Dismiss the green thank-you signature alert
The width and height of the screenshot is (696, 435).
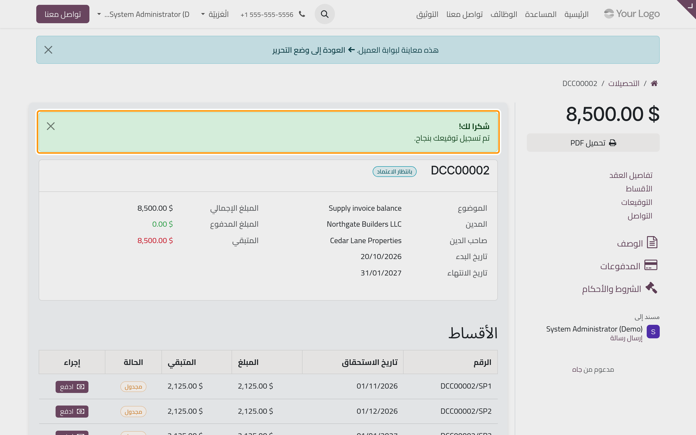[x=51, y=126]
